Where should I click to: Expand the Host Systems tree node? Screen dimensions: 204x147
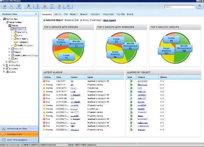[x=4, y=65]
